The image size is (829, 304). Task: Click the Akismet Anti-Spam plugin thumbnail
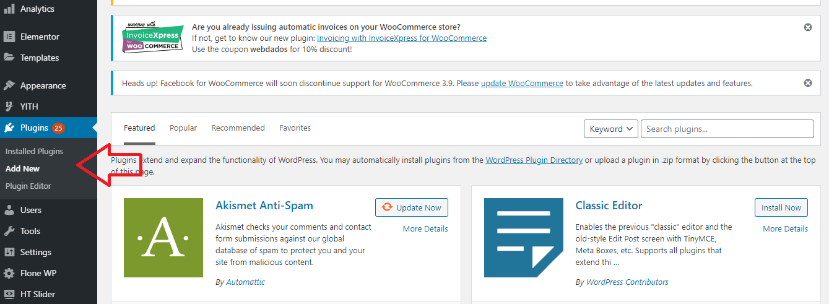[x=163, y=238]
